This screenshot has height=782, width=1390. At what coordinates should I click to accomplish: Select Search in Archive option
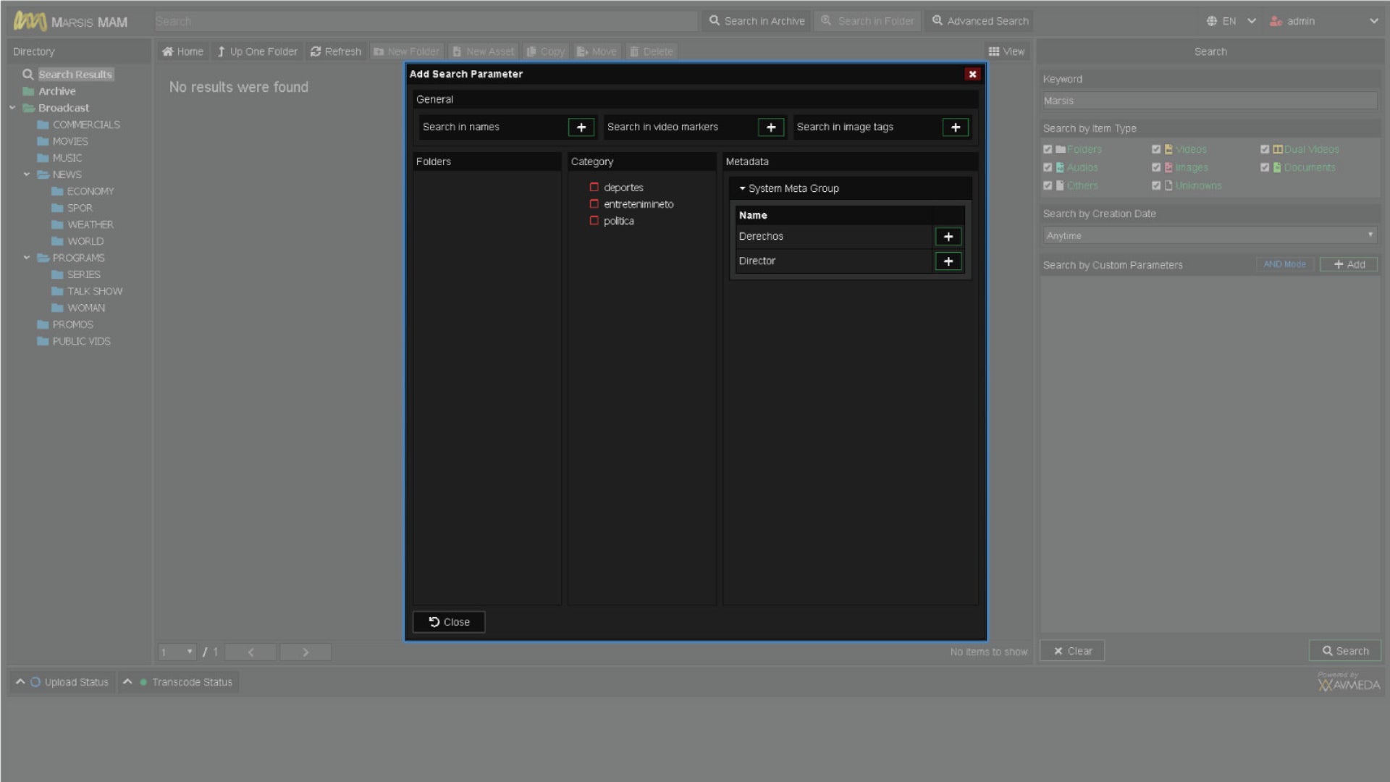(x=757, y=21)
